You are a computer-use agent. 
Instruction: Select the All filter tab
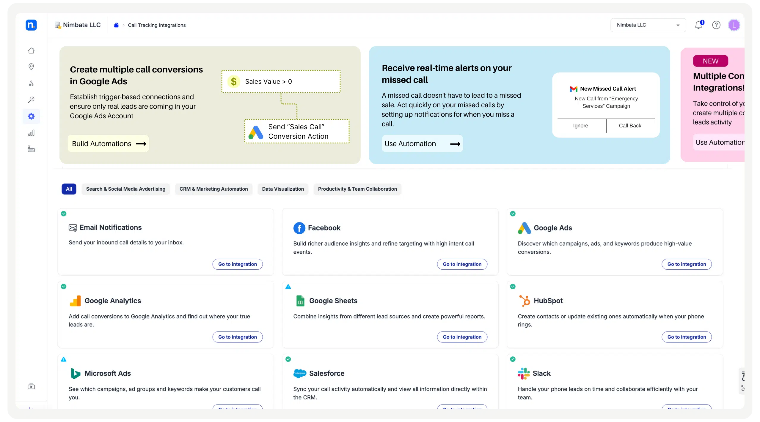pos(69,189)
